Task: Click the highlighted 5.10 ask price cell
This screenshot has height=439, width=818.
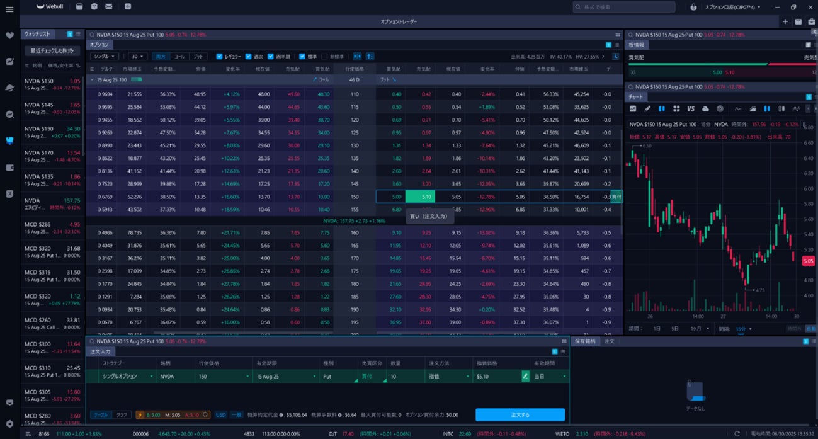Action: pyautogui.click(x=420, y=197)
